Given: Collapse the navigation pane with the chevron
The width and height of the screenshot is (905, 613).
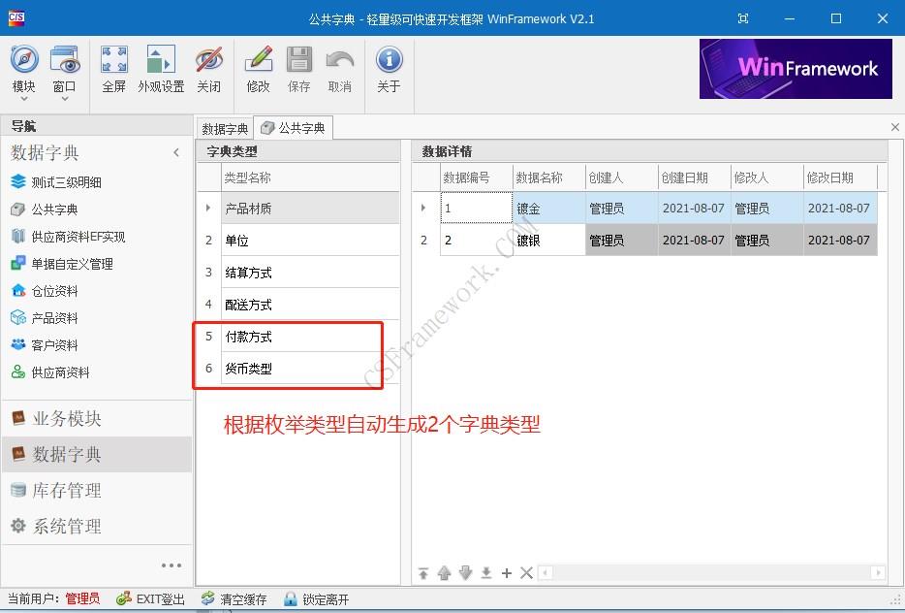Looking at the screenshot, I should (x=176, y=151).
